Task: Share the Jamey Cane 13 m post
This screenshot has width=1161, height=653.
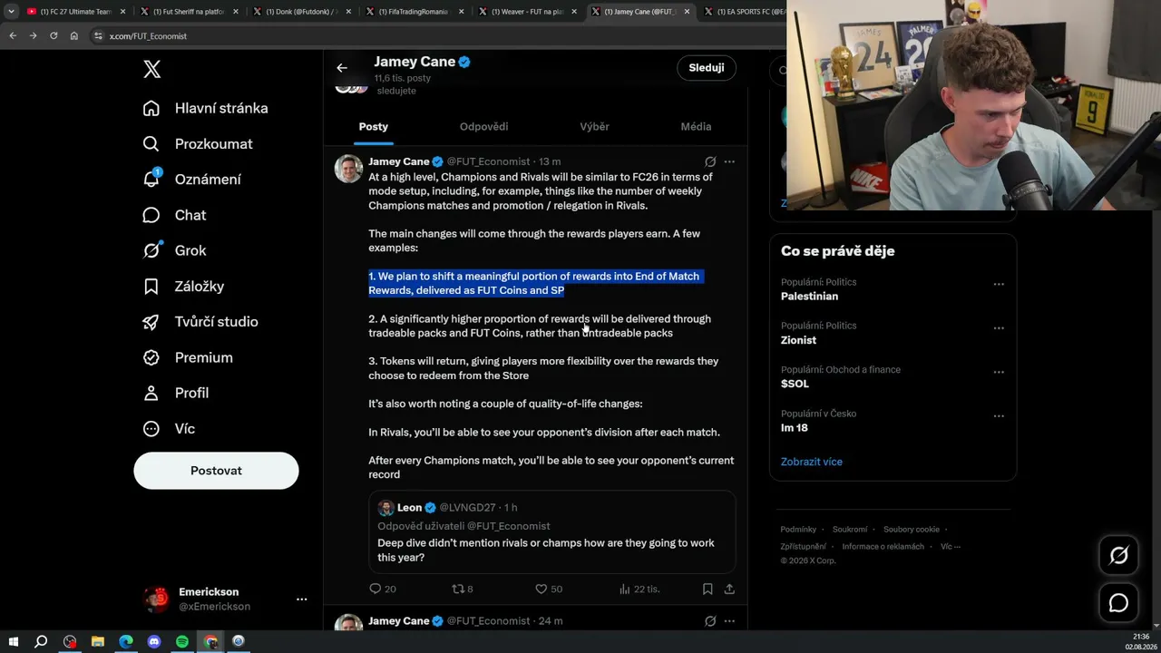Action: coord(729,589)
